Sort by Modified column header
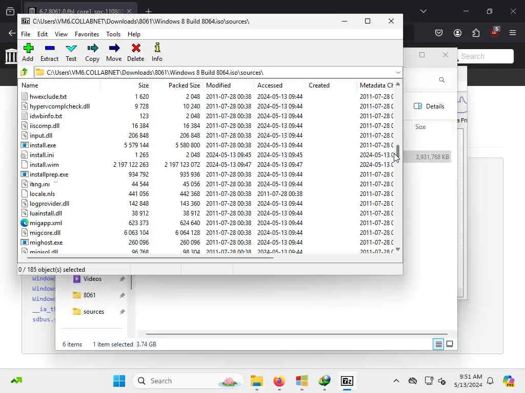The image size is (525, 393). (228, 85)
